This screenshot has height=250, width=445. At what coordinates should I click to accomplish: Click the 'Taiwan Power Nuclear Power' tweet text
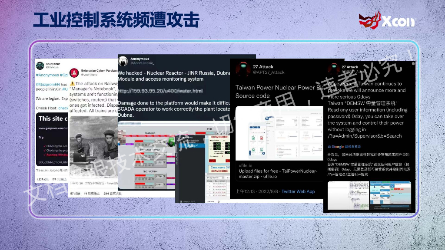point(279,88)
